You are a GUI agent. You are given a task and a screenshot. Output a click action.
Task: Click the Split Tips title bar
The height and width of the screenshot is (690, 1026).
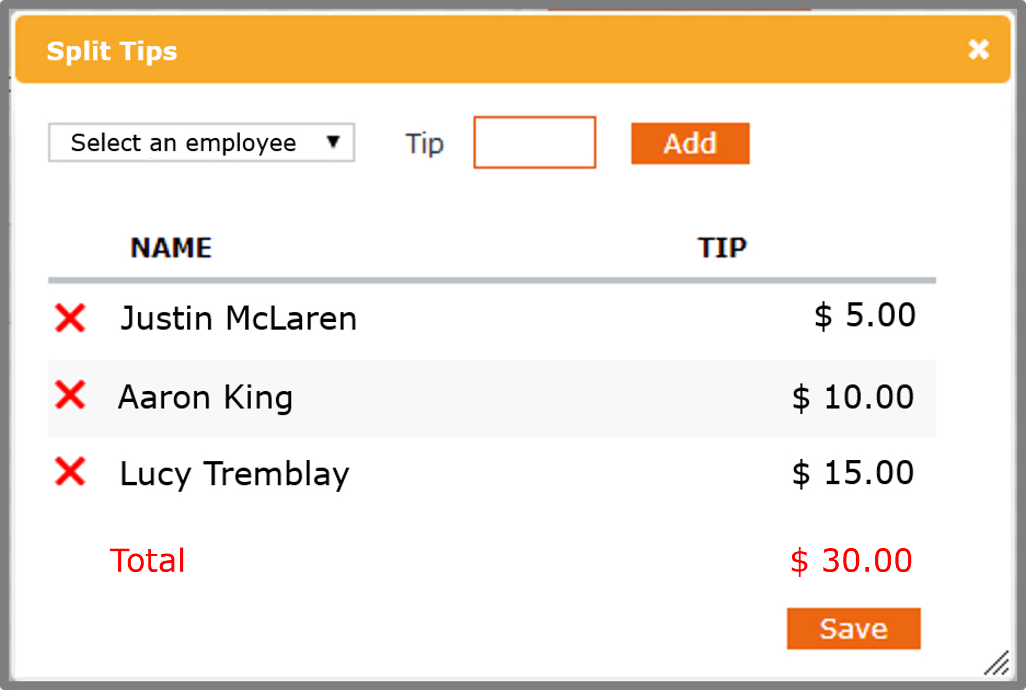pos(493,50)
